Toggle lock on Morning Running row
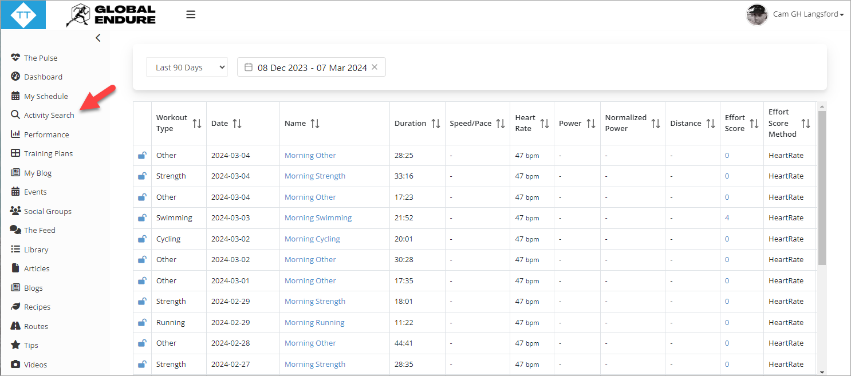The height and width of the screenshot is (376, 851). coord(141,322)
